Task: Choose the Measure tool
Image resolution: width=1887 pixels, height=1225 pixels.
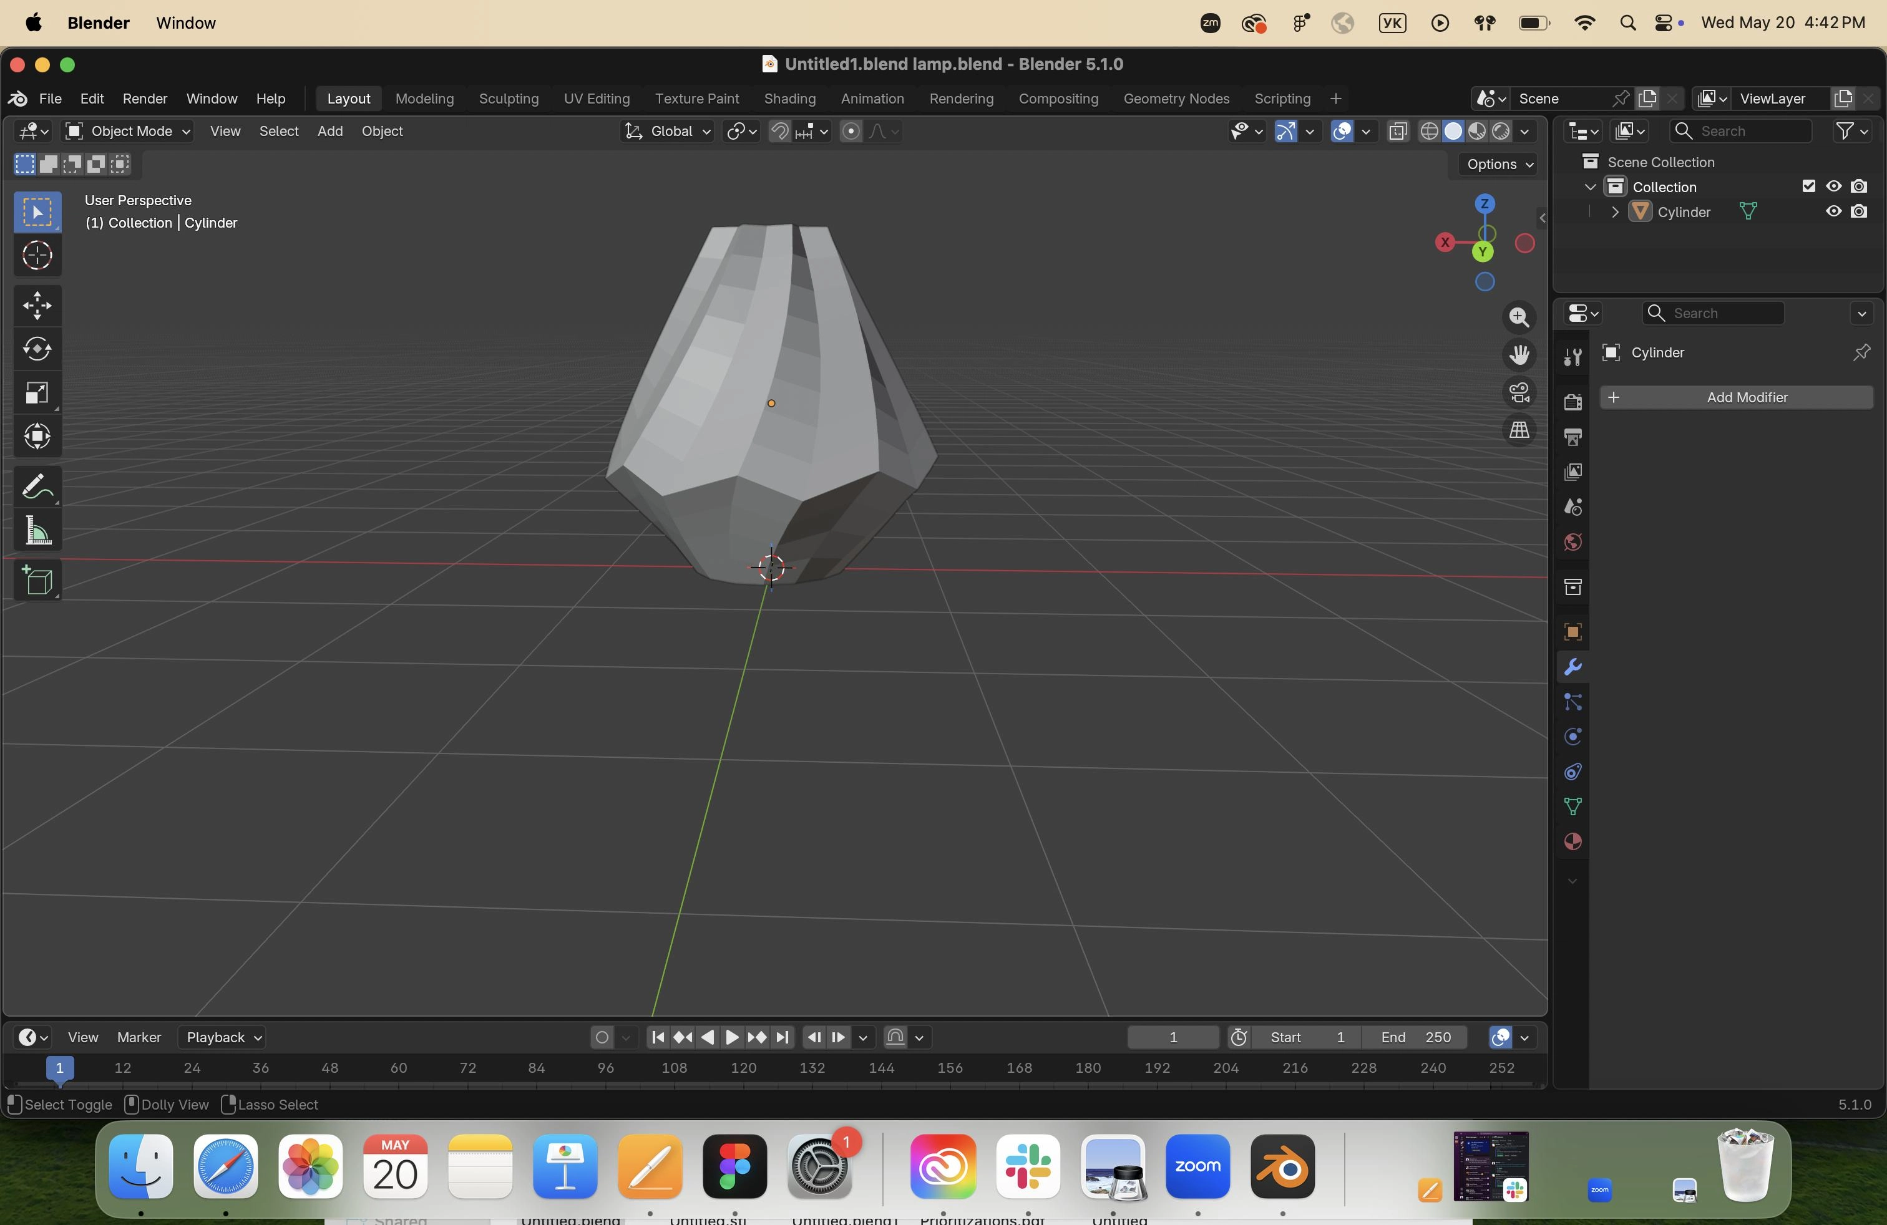Action: click(x=37, y=531)
